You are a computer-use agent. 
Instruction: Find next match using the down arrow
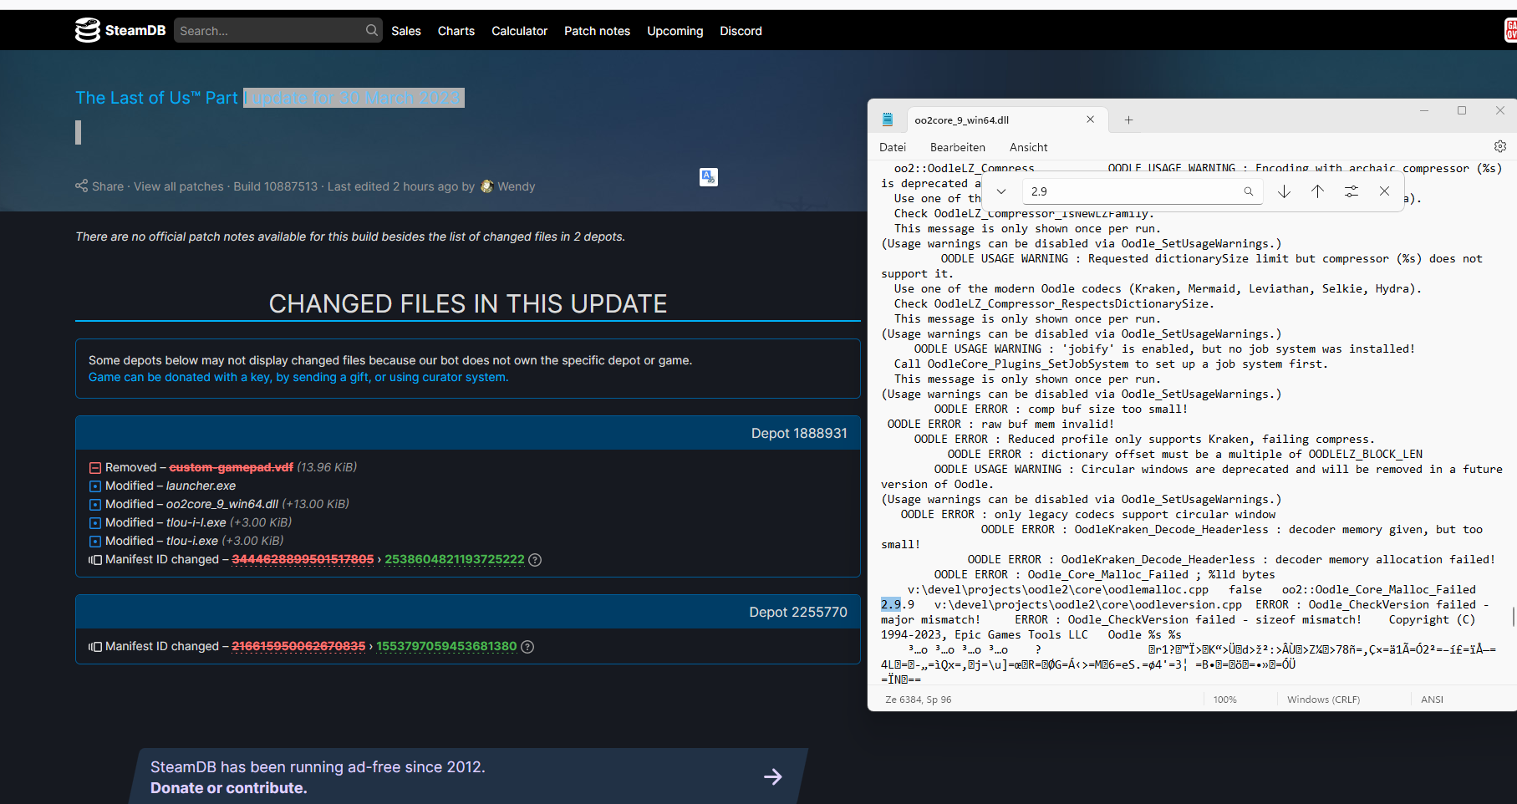tap(1284, 191)
